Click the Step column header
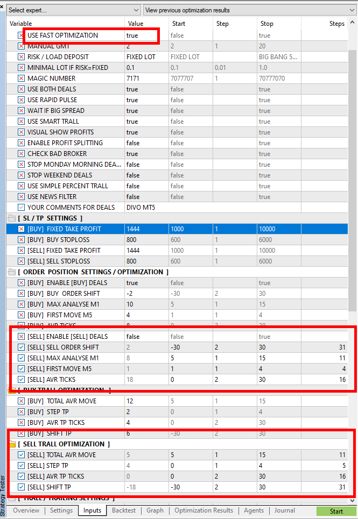This screenshot has height=519, width=358. [235, 24]
